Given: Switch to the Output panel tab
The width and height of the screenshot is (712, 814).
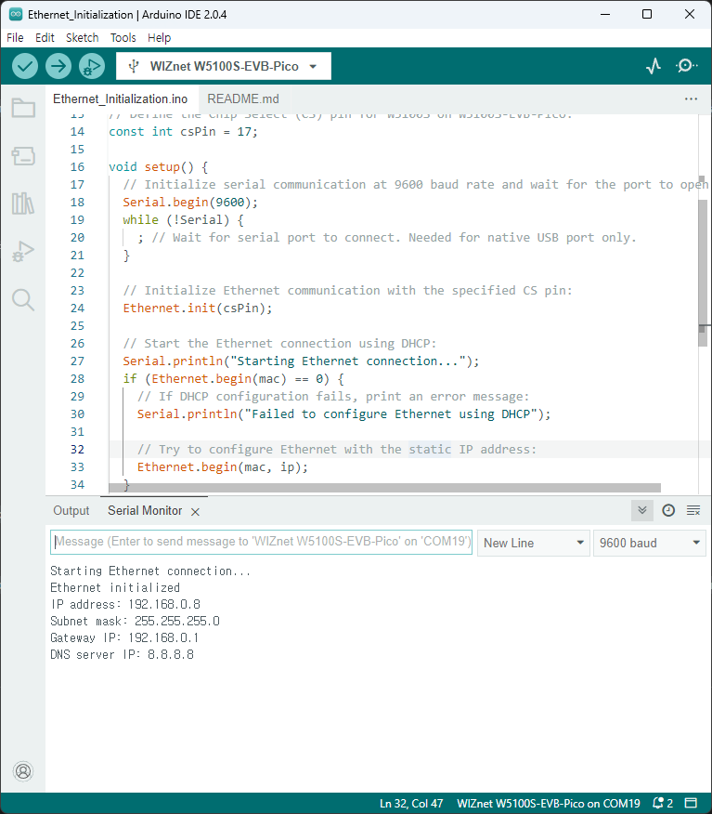Looking at the screenshot, I should point(71,510).
